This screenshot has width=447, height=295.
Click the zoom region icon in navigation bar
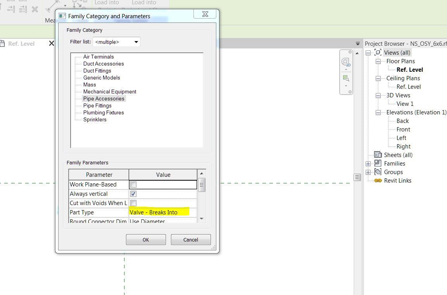(346, 78)
